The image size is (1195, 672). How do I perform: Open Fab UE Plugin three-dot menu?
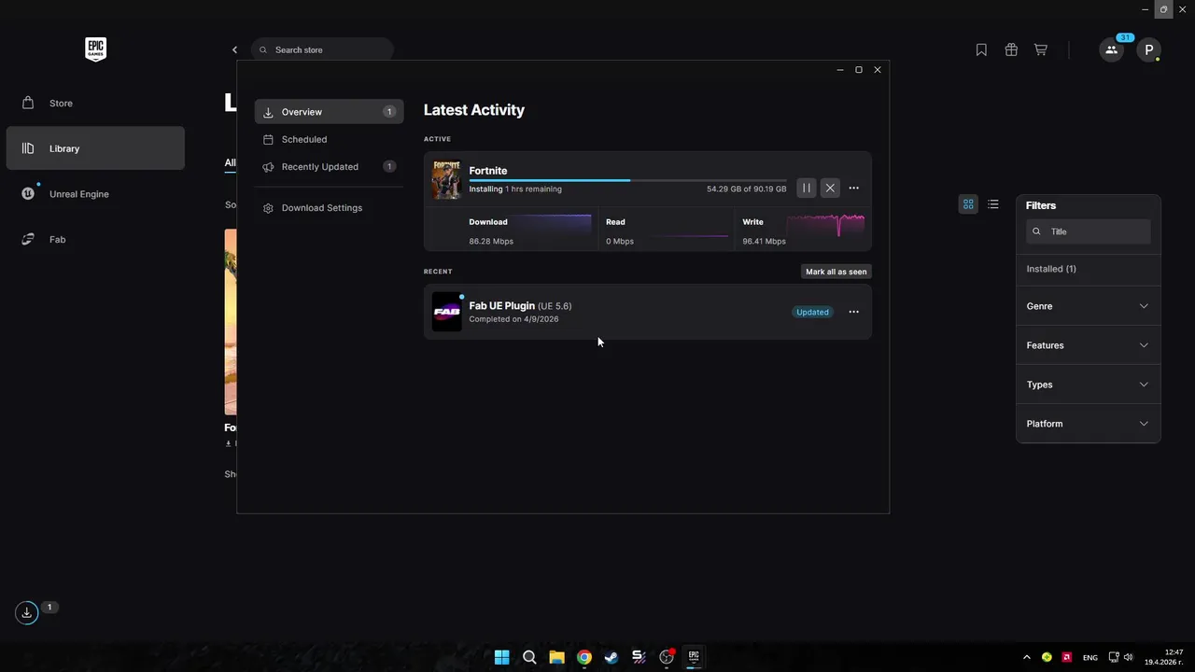(x=853, y=312)
